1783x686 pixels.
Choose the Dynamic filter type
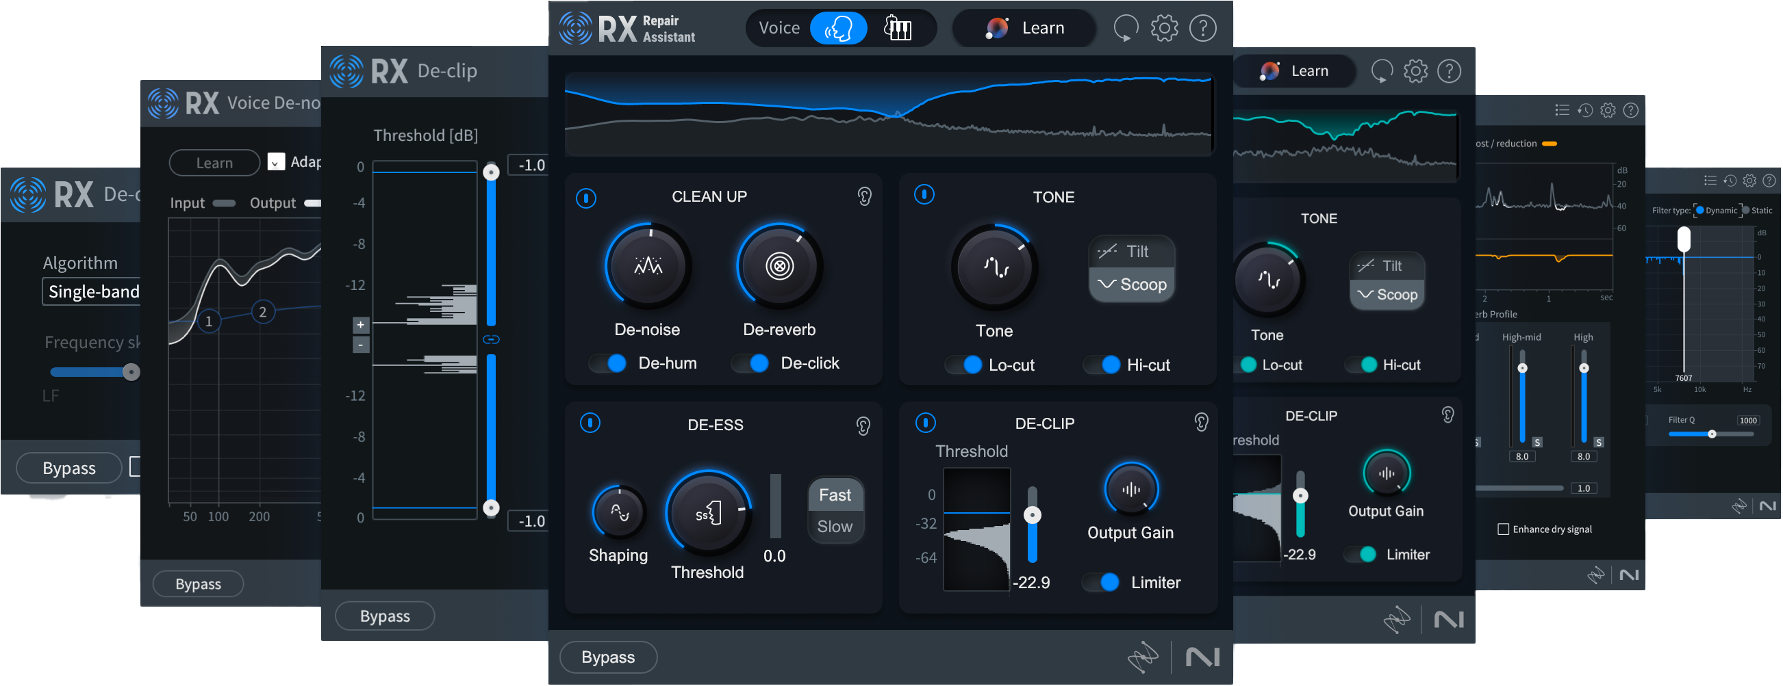click(1699, 210)
